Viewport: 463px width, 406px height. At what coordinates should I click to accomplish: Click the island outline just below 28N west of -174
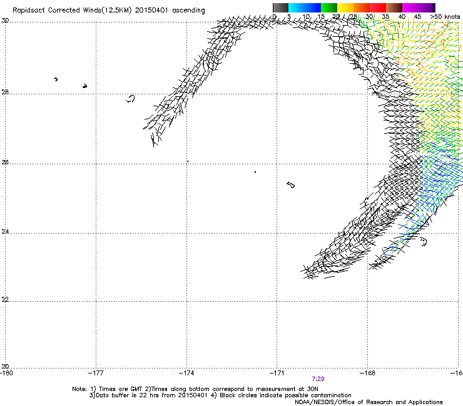tap(131, 99)
